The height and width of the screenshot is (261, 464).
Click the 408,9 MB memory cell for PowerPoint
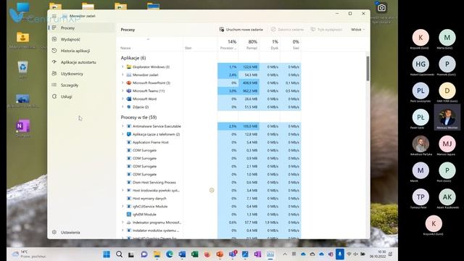coord(249,83)
